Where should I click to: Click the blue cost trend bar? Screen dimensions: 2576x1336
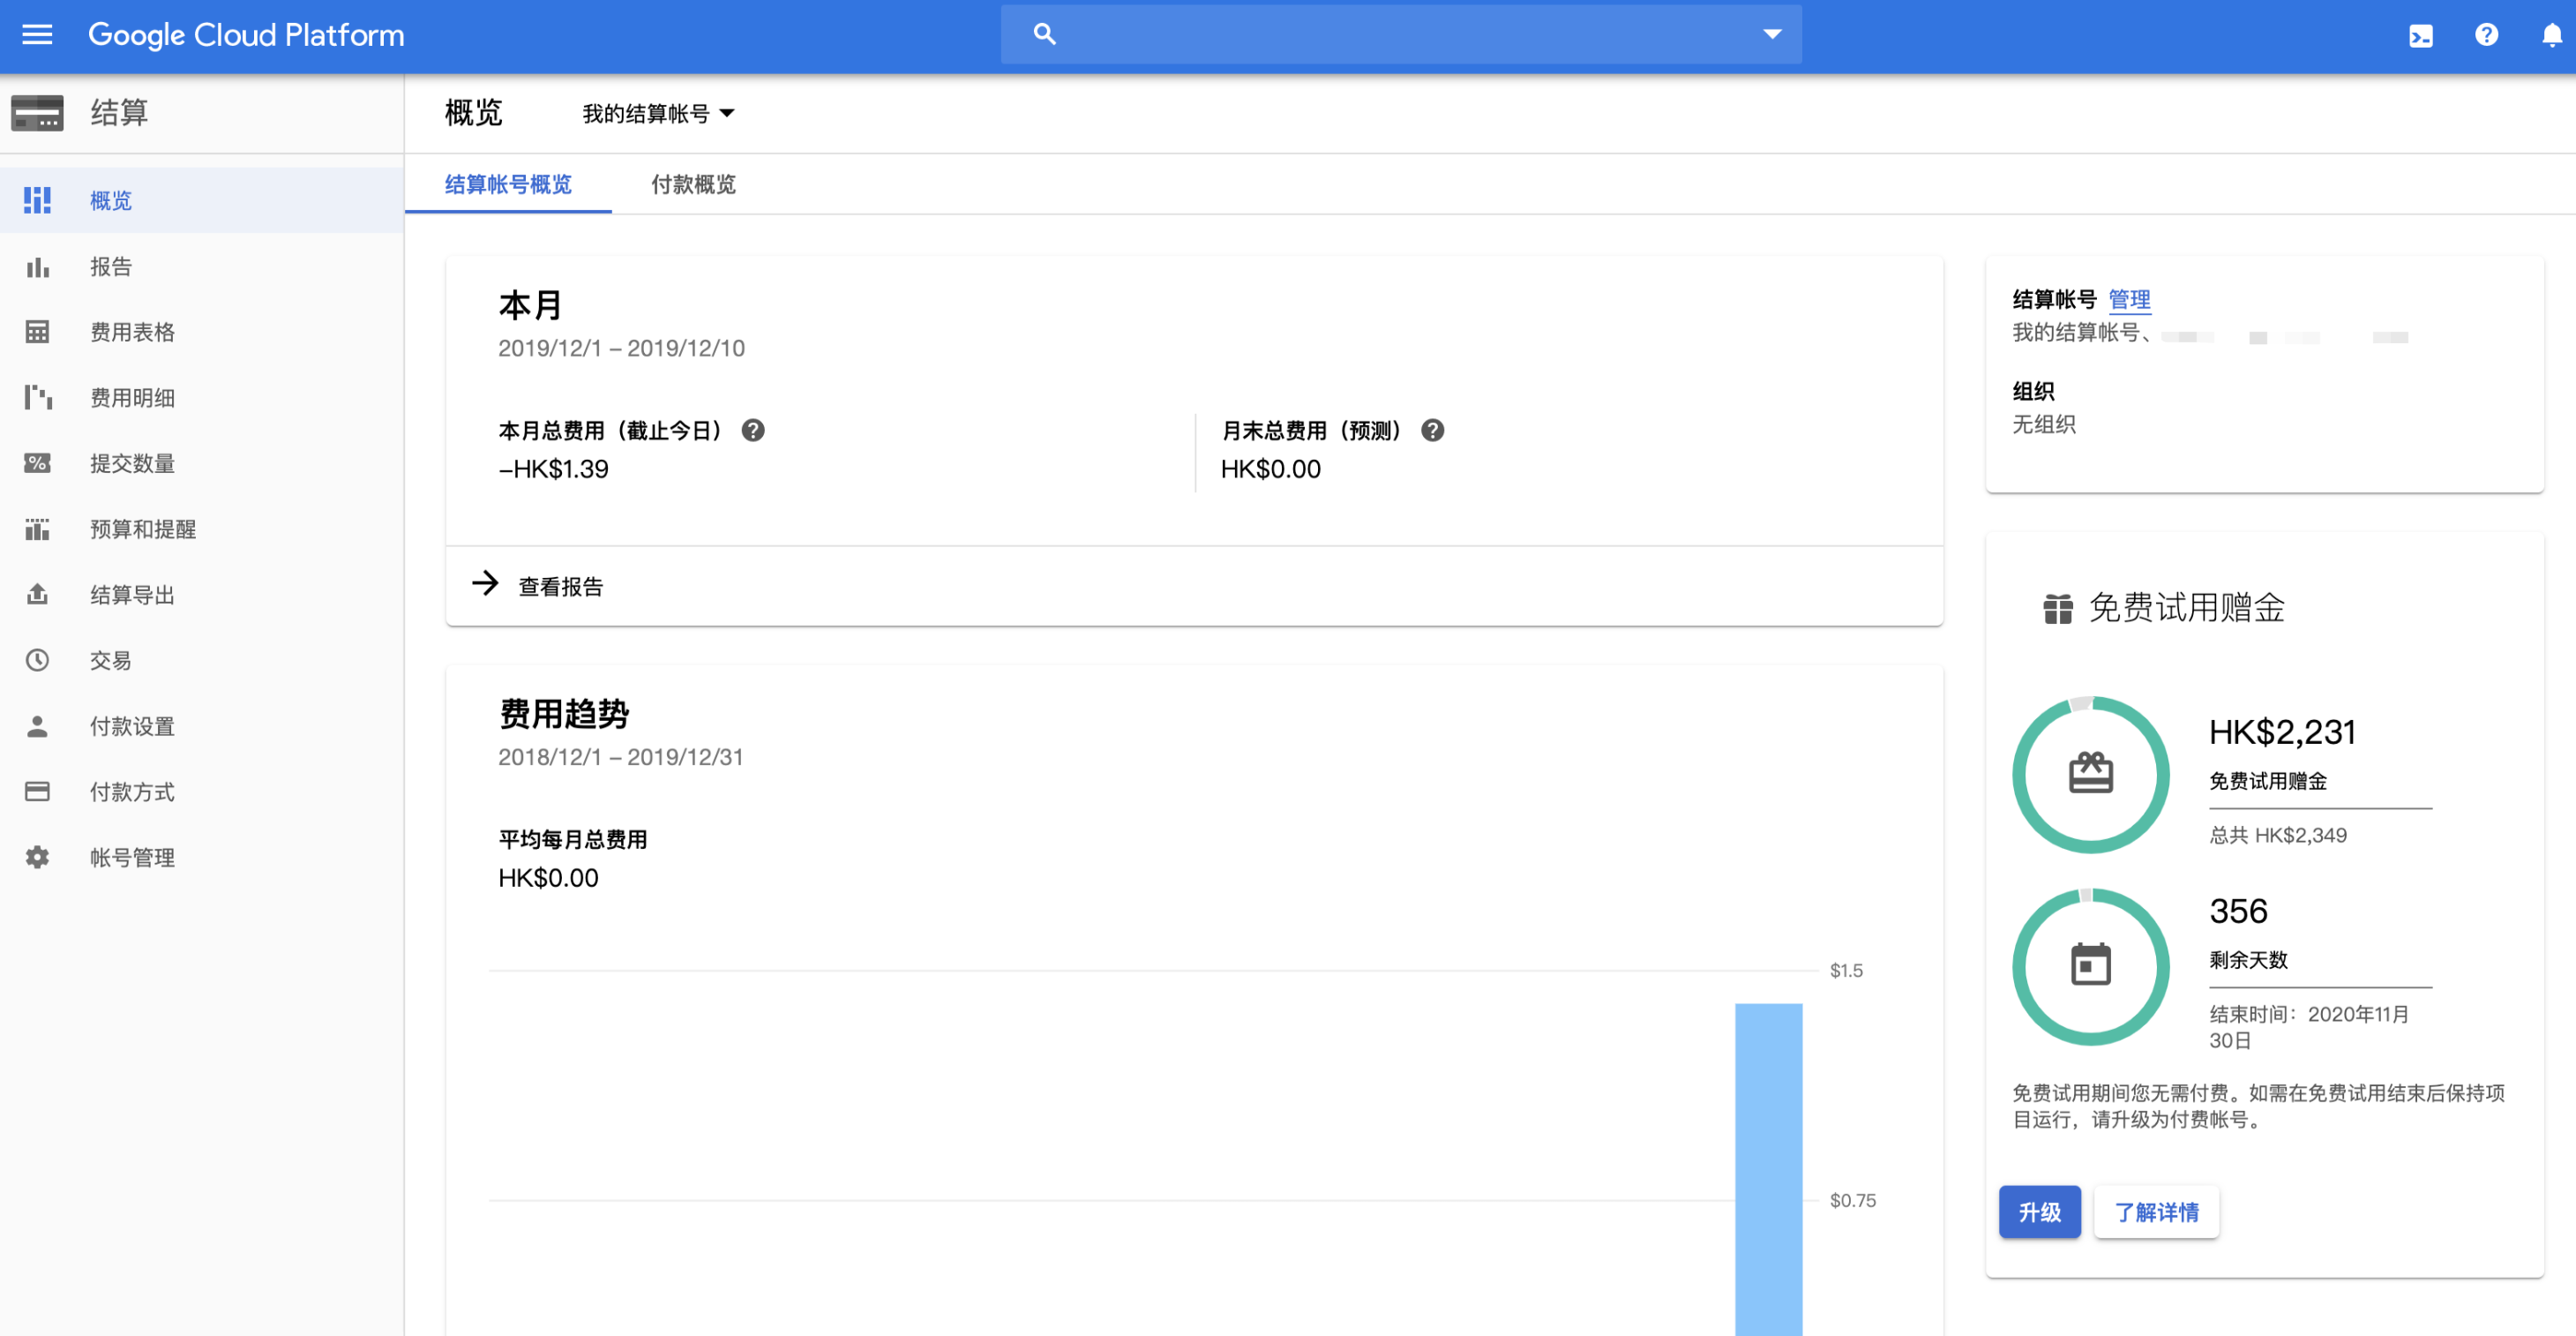pos(1768,1168)
